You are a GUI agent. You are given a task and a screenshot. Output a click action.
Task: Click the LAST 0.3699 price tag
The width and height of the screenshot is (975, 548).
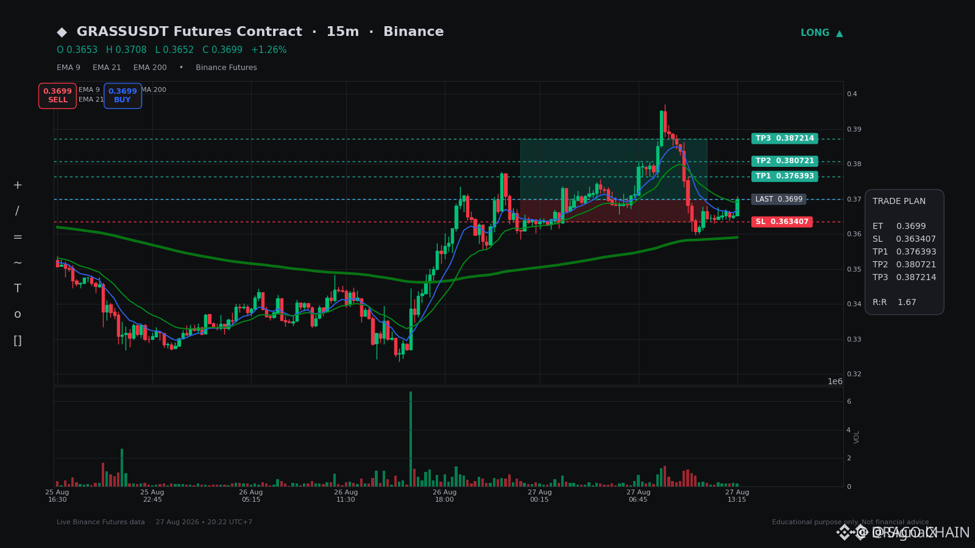(x=779, y=199)
